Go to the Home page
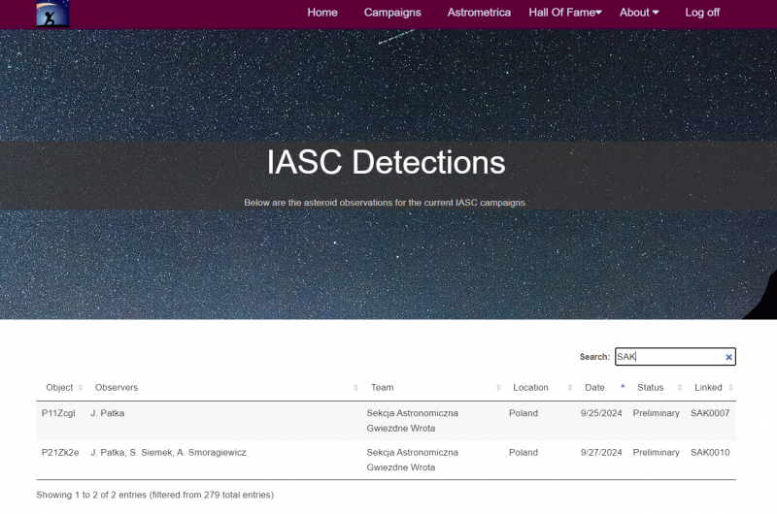The height and width of the screenshot is (514, 777). tap(322, 13)
